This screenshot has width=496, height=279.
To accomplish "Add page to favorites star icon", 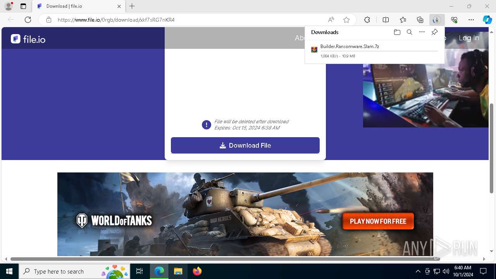I will point(346,20).
